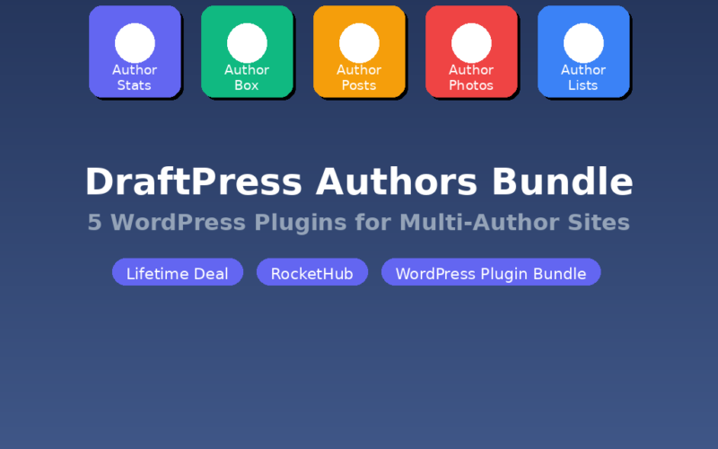The height and width of the screenshot is (449, 718).
Task: Select the RocketHub tag pill
Action: point(312,272)
